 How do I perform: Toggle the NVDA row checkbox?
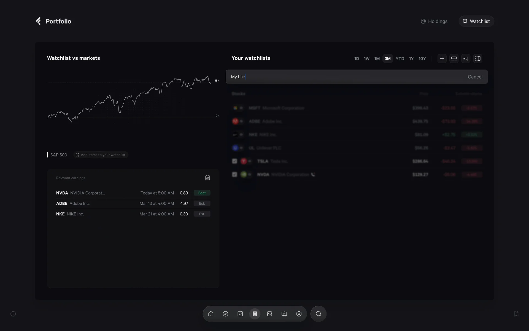click(x=234, y=174)
